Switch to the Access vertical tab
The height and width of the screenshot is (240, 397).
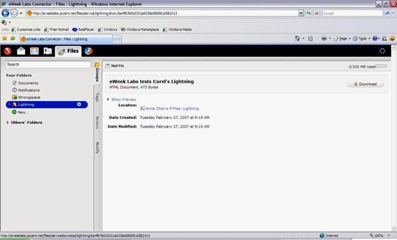click(x=97, y=122)
